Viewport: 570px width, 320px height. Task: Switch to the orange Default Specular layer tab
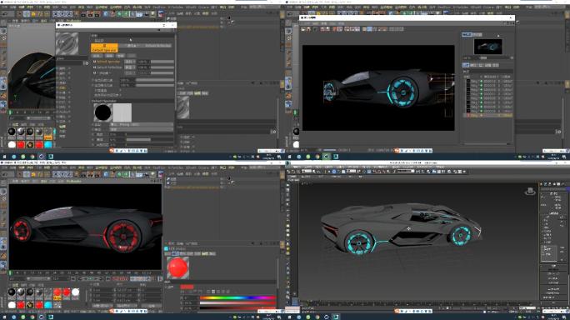pyautogui.click(x=104, y=48)
